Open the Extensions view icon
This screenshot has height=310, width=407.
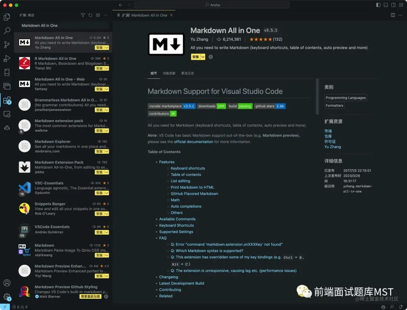pos(7,100)
